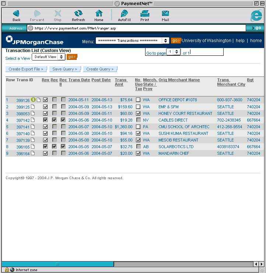Viewport: 266px width, 273px height.
Task: Click budget number 667664 for CABLES DIRECT
Action: [x=253, y=120]
